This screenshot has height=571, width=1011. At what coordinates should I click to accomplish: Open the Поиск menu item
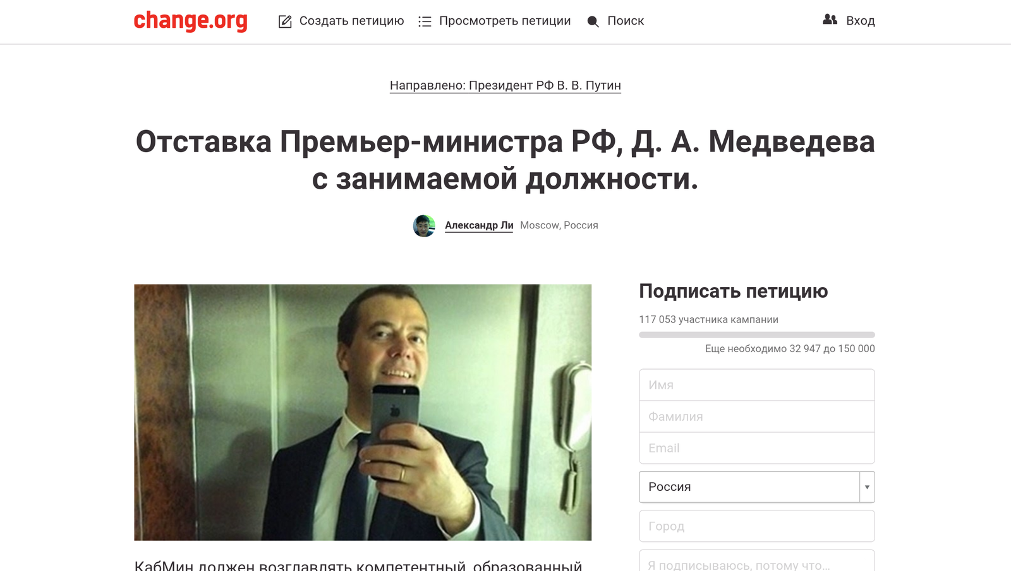point(626,21)
